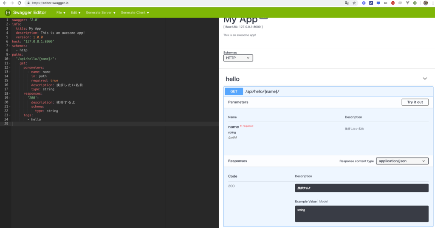The image size is (435, 228).
Task: Click the Try it out button
Action: [x=415, y=102]
